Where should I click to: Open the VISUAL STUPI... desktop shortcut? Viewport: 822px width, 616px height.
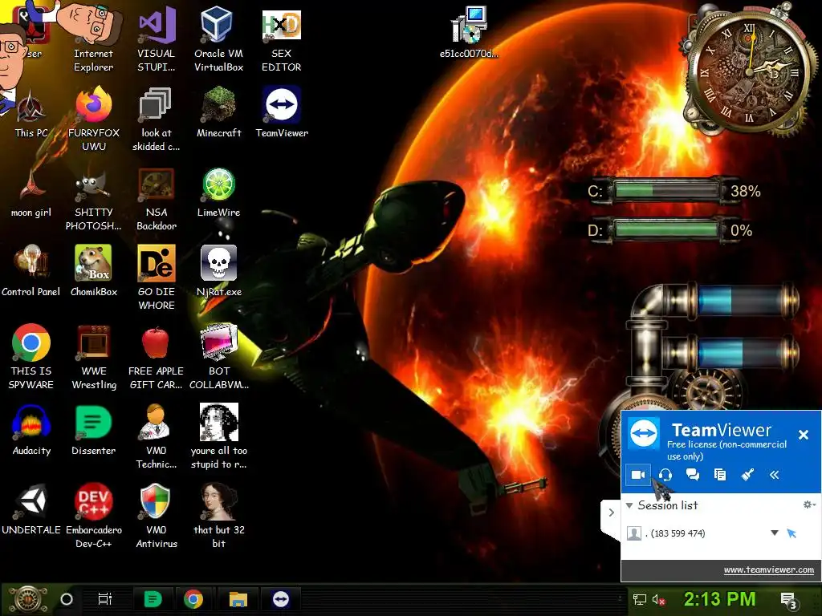pos(157,39)
